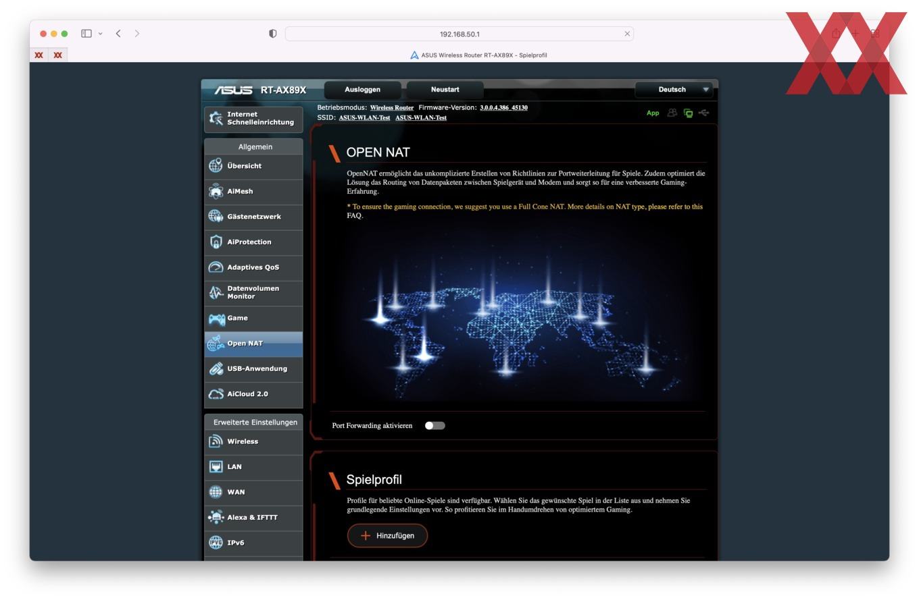Screen dimensions: 919x600
Task: Click the Ausloggen button
Action: click(363, 90)
